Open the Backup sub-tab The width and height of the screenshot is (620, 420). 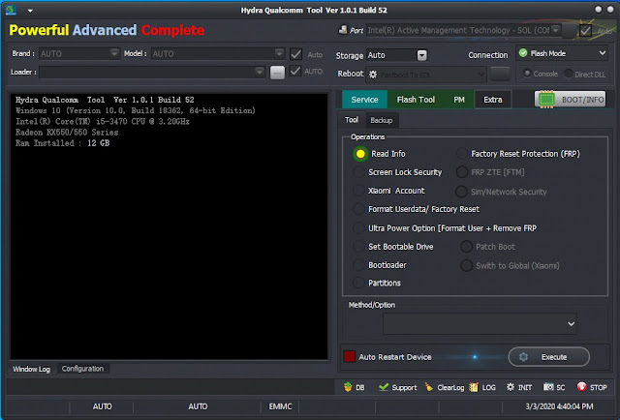point(381,120)
